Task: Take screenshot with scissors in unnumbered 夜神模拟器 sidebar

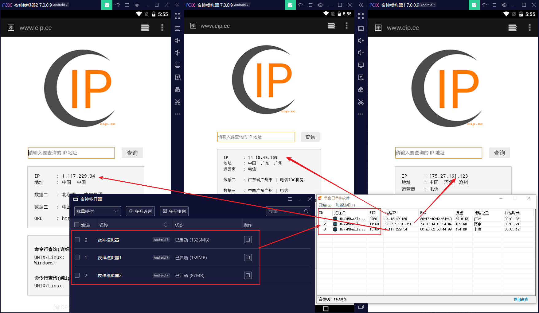Action: 361,102
